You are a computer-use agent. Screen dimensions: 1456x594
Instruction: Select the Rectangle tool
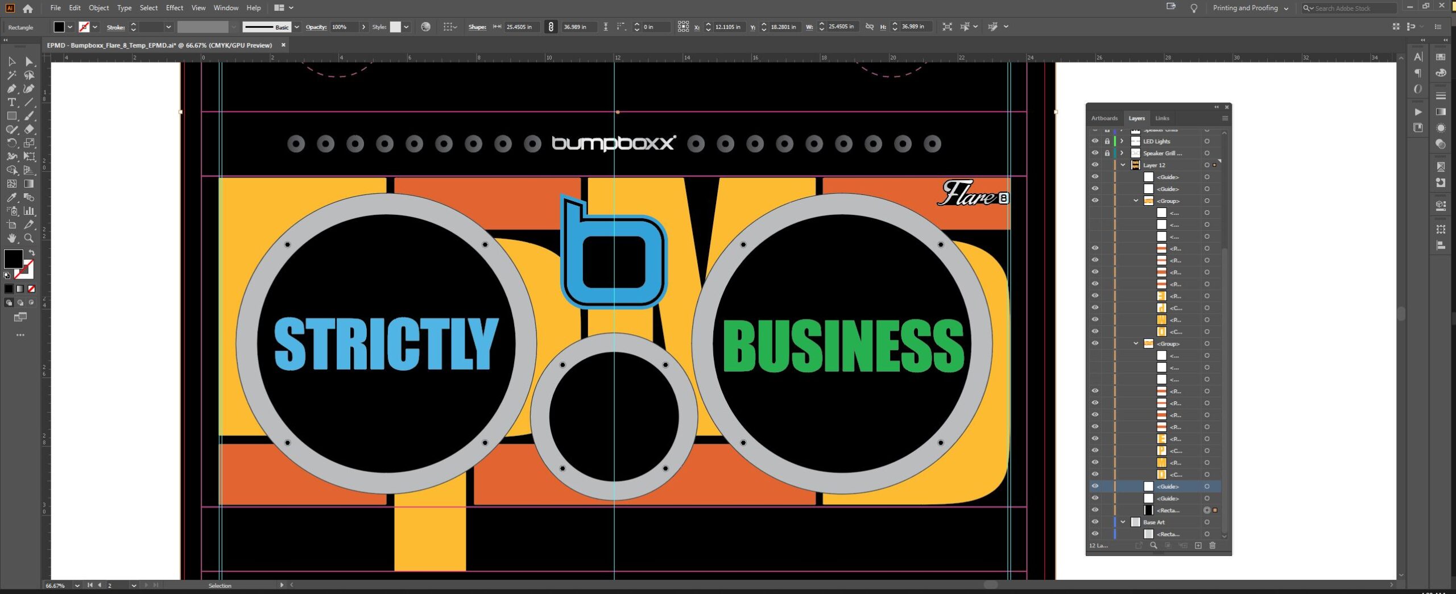click(11, 116)
